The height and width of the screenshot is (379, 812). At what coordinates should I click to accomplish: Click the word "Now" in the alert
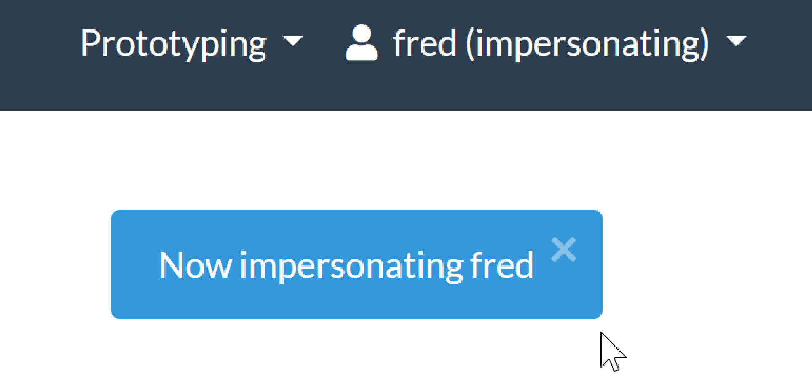195,265
